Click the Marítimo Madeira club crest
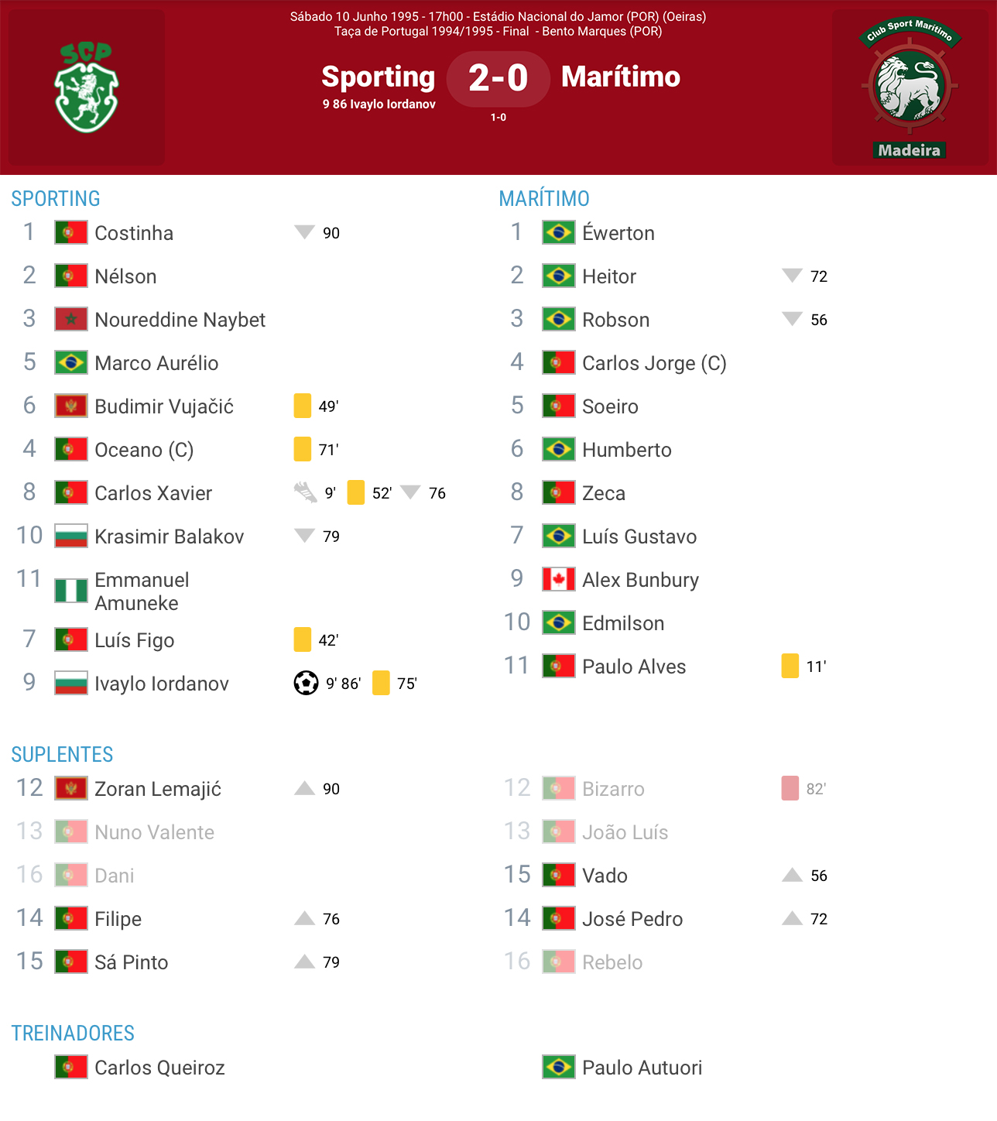This screenshot has height=1121, width=997. pos(910,87)
